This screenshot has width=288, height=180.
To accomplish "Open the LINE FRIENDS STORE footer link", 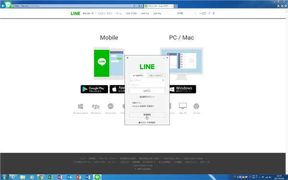I will point(143,166).
